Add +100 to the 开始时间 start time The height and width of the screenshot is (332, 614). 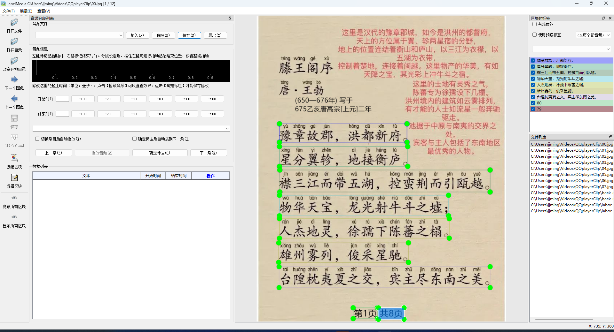tap(83, 99)
